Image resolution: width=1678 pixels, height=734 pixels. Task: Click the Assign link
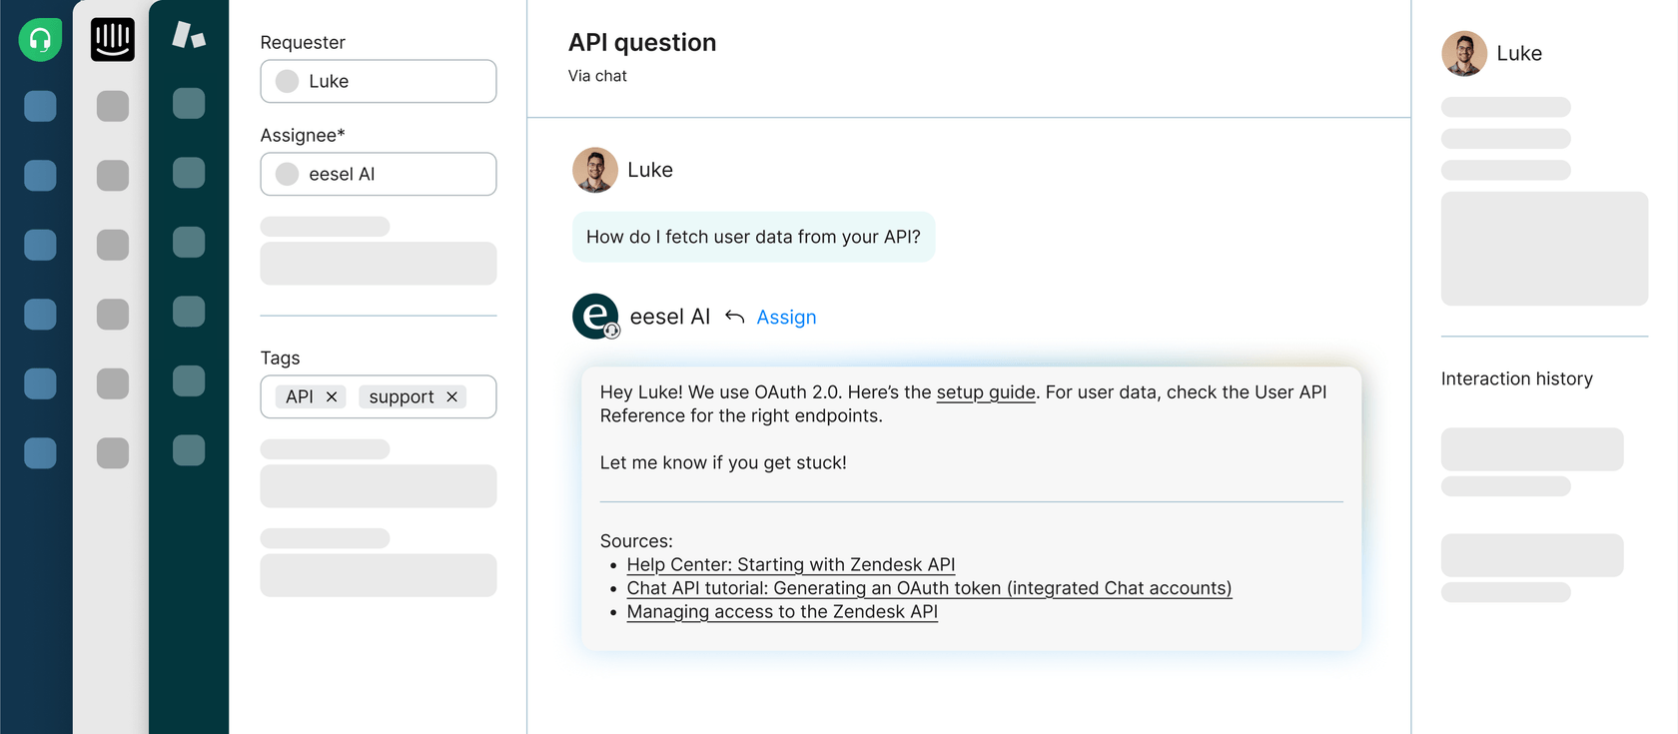pyautogui.click(x=786, y=318)
